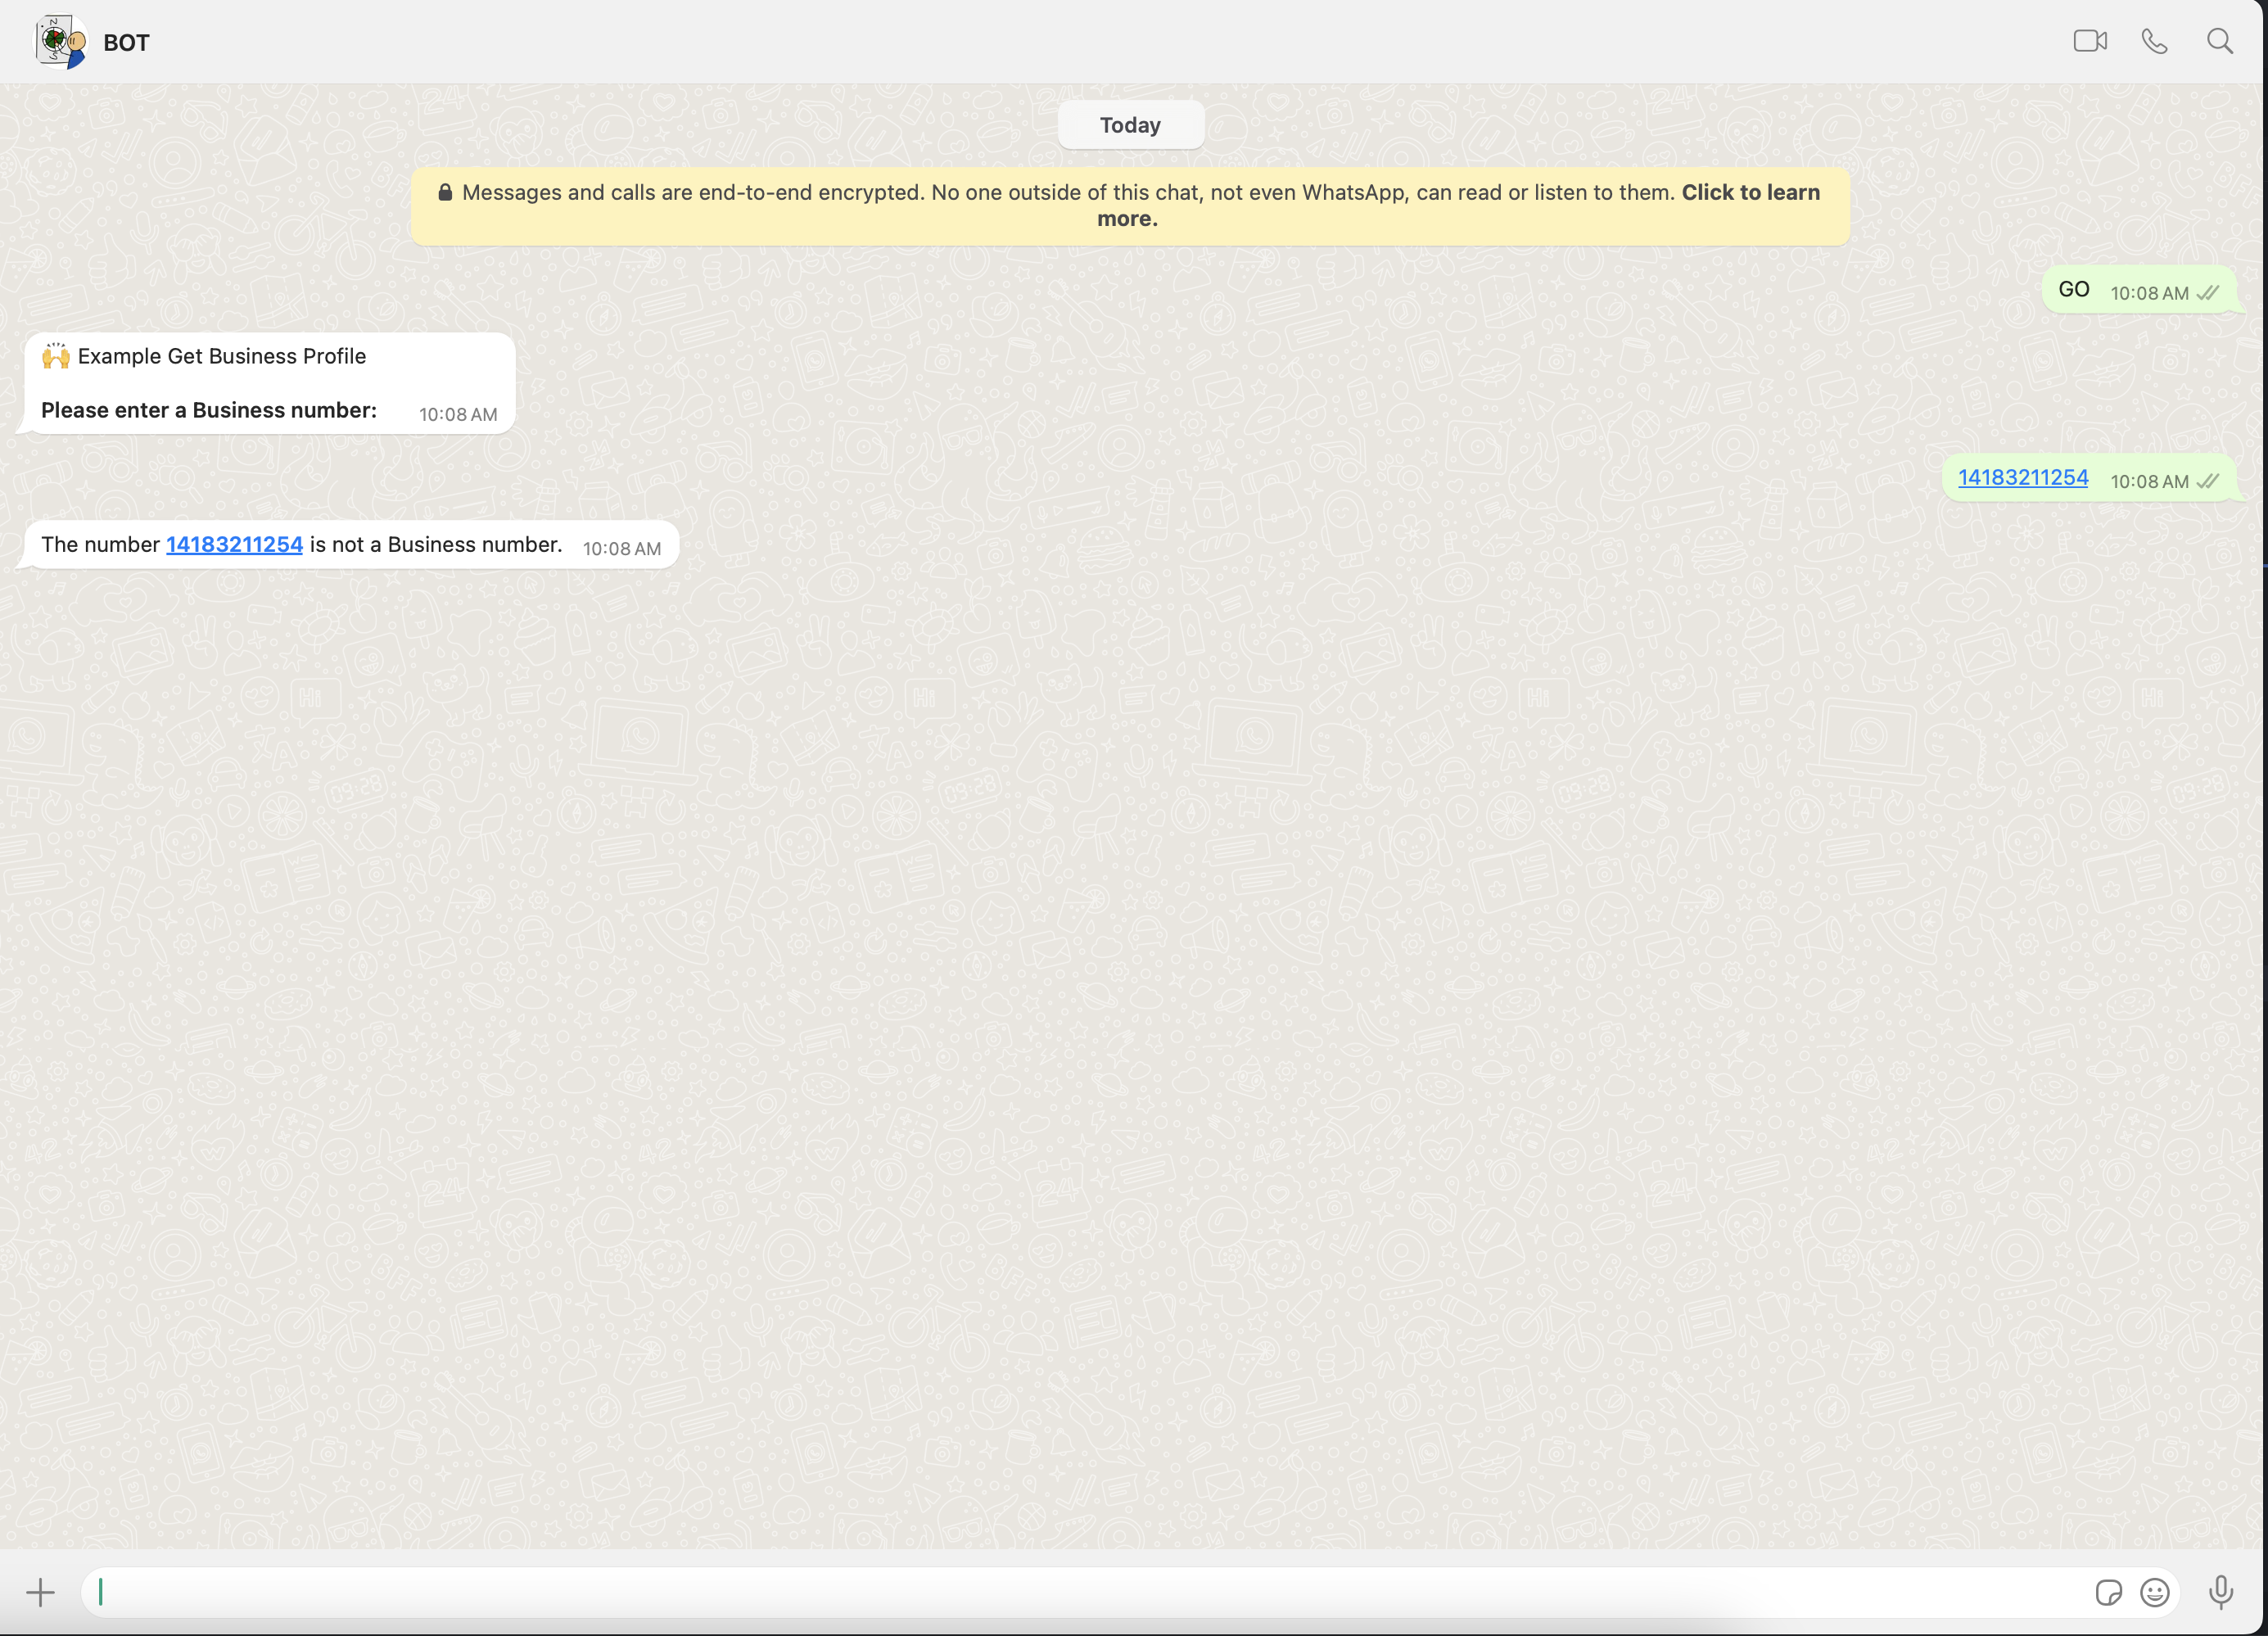The height and width of the screenshot is (1636, 2268).
Task: Open search in chat
Action: click(x=2219, y=41)
